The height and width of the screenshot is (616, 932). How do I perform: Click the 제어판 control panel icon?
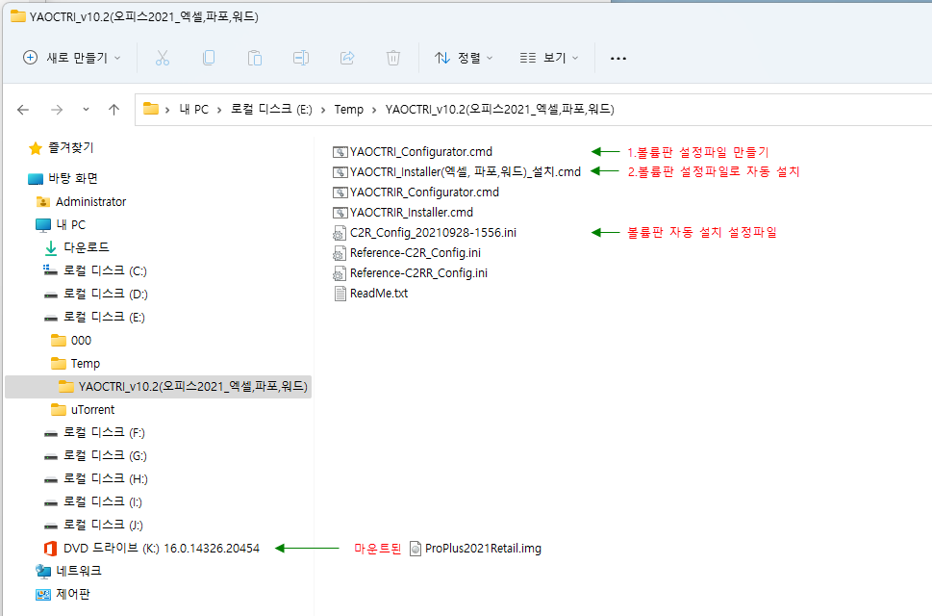[42, 595]
